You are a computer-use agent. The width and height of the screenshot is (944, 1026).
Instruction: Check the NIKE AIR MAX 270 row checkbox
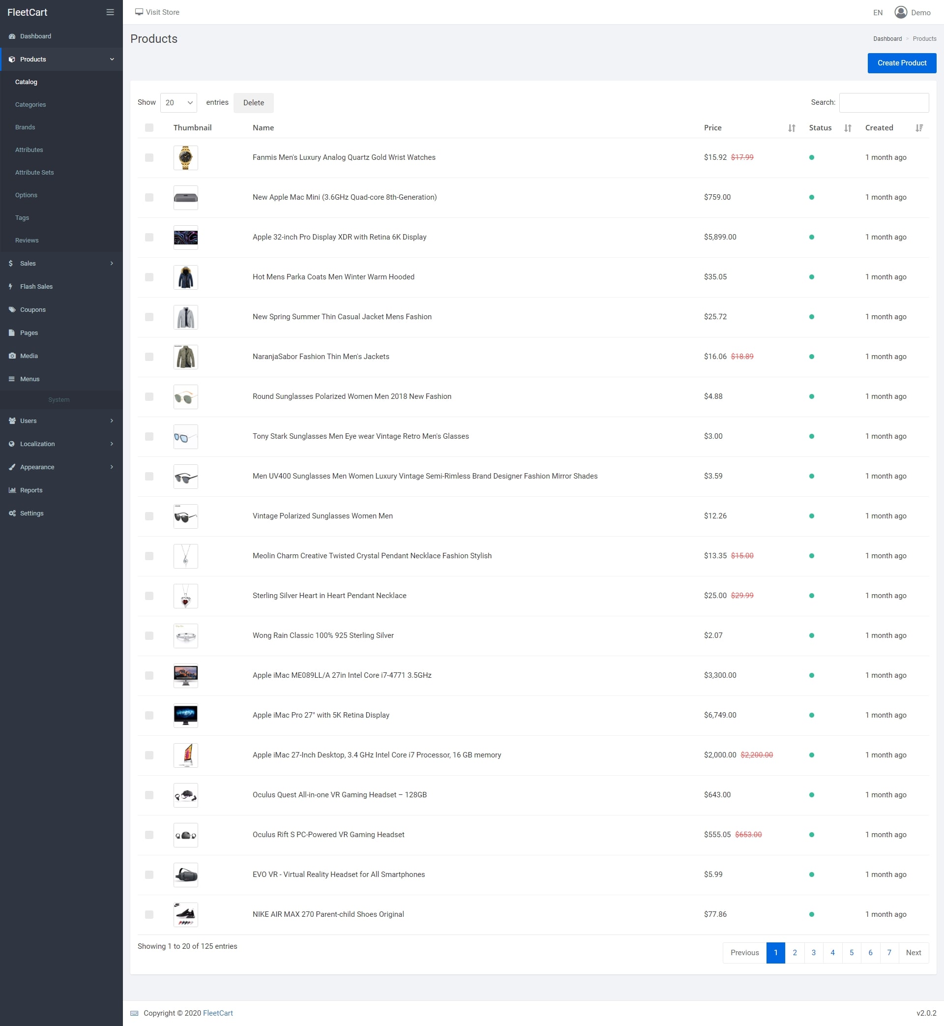pyautogui.click(x=149, y=914)
